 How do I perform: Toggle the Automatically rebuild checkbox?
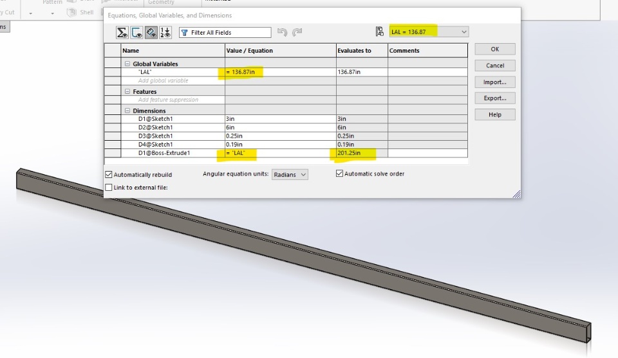(109, 174)
